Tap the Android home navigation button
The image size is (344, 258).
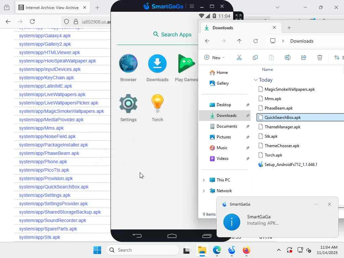click(172, 236)
